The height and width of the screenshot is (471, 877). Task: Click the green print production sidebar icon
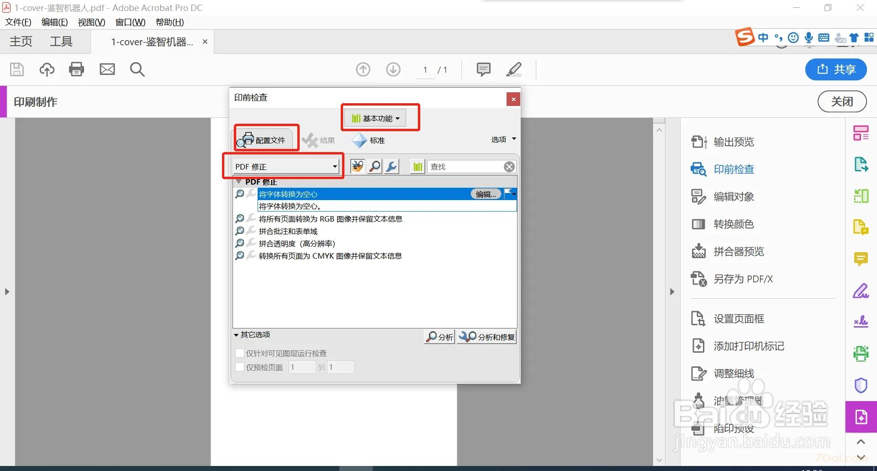861,354
